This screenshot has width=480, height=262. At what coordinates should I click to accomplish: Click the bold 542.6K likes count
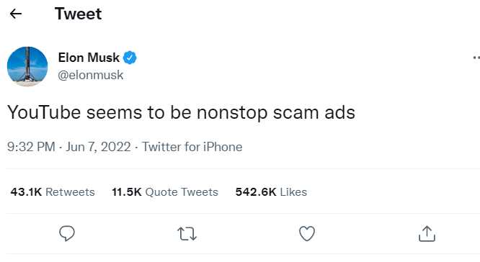[256, 192]
